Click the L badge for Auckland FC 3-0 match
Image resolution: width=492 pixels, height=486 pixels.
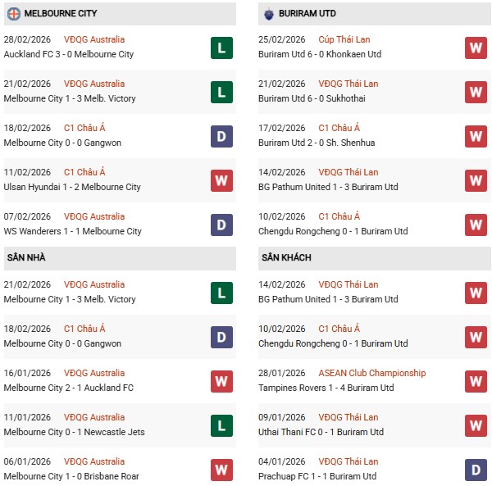point(221,48)
